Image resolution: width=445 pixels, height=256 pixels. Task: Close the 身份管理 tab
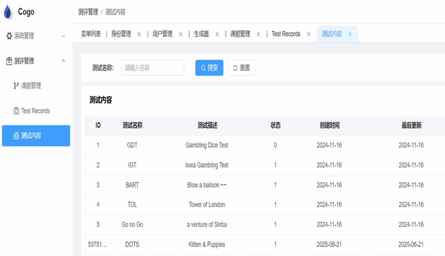coord(139,34)
